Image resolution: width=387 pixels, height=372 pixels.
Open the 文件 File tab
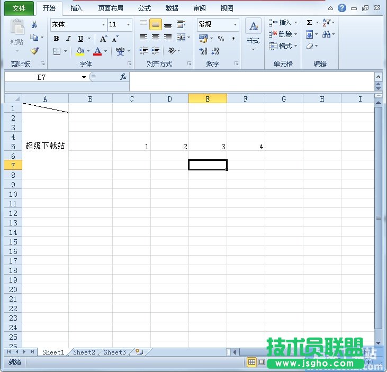19,8
